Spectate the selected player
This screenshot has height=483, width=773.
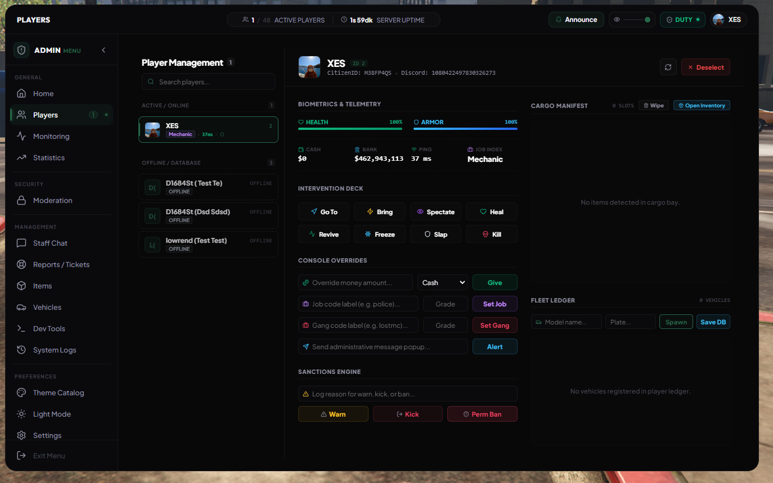435,211
